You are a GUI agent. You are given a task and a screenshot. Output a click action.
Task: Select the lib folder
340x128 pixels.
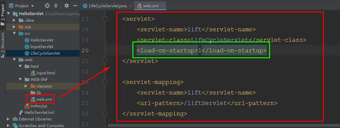38,92
